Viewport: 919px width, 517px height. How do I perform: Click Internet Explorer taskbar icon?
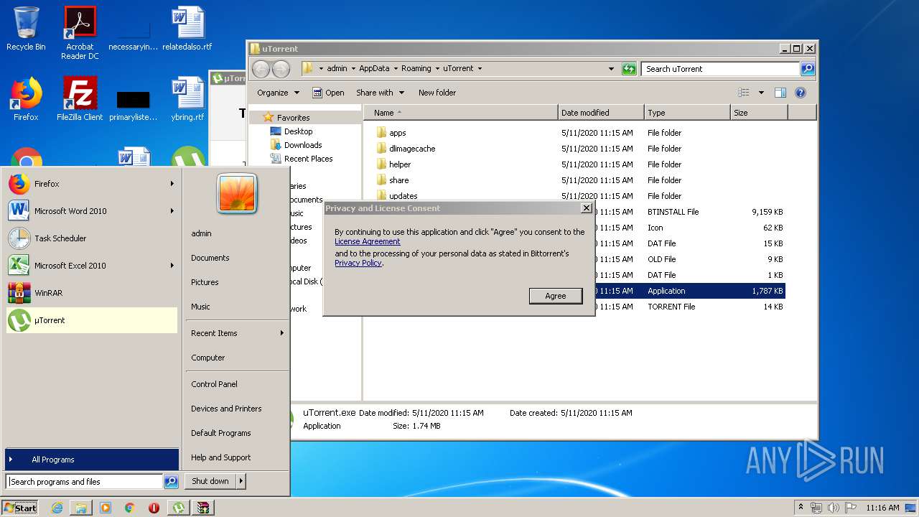tap(57, 508)
